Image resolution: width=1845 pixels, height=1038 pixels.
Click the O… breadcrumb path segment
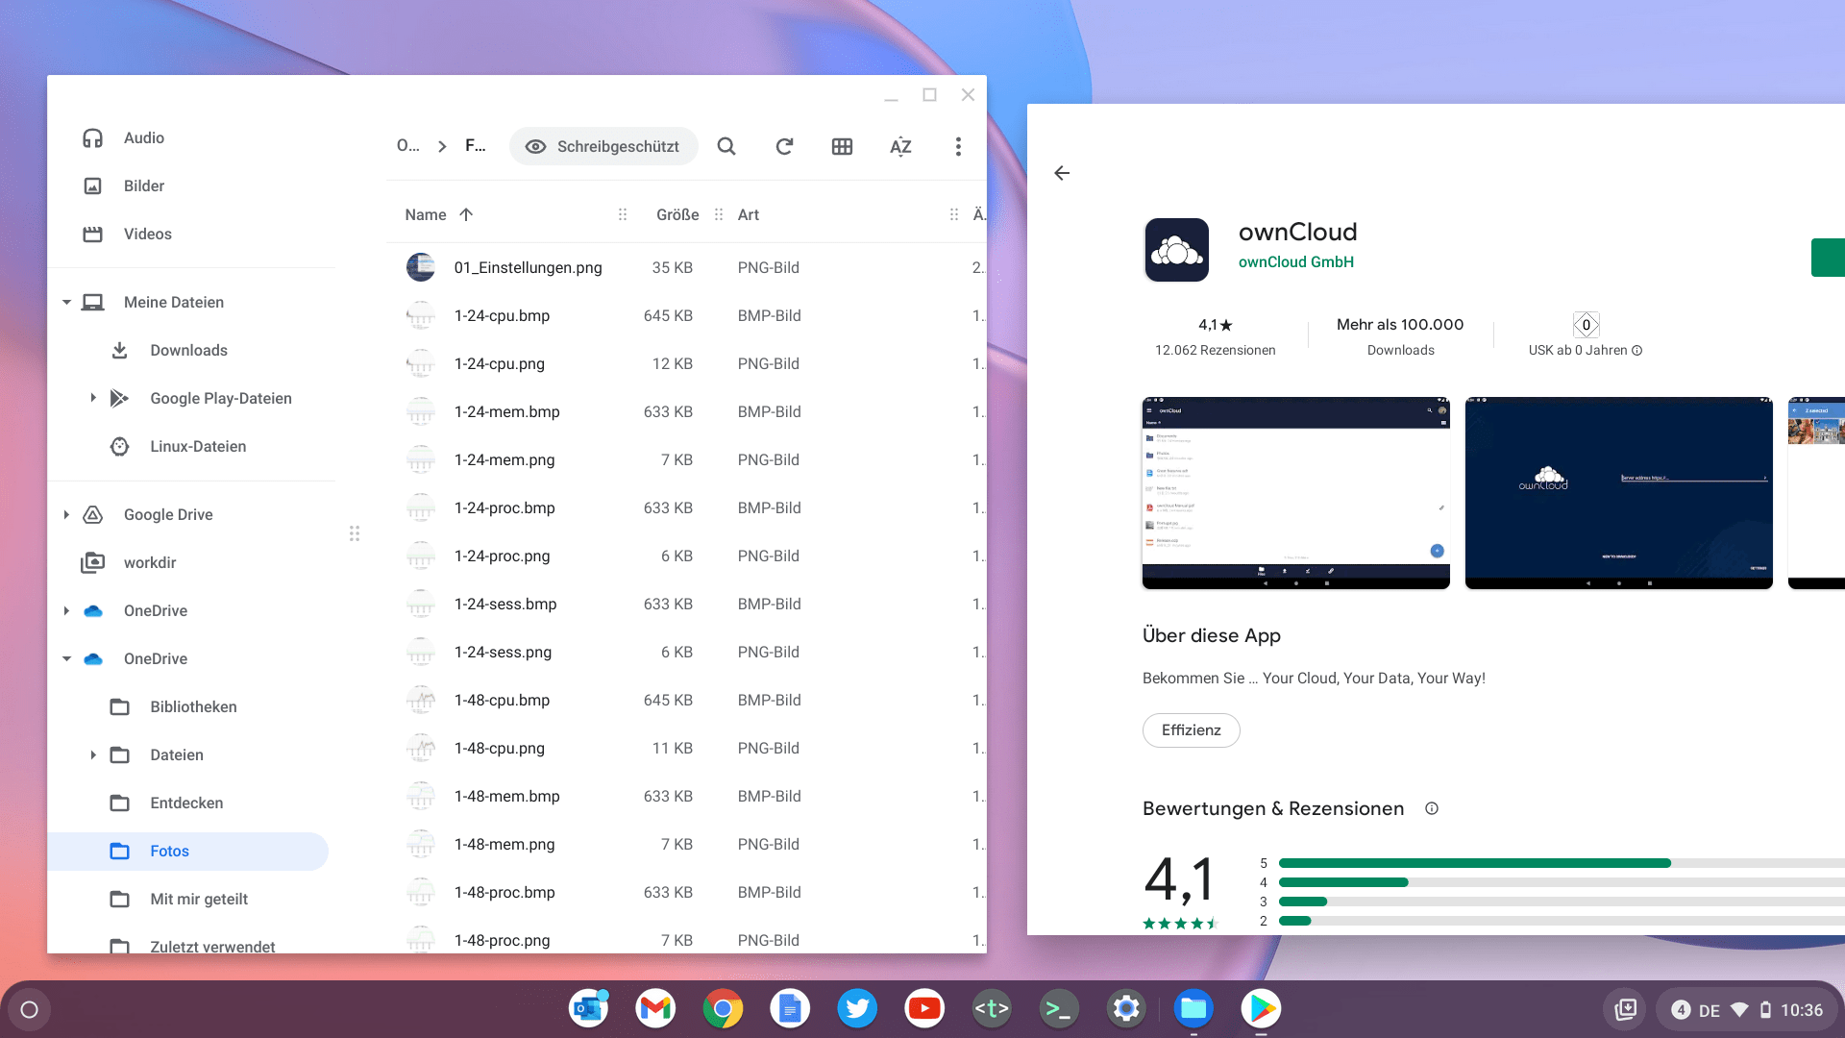pyautogui.click(x=407, y=145)
